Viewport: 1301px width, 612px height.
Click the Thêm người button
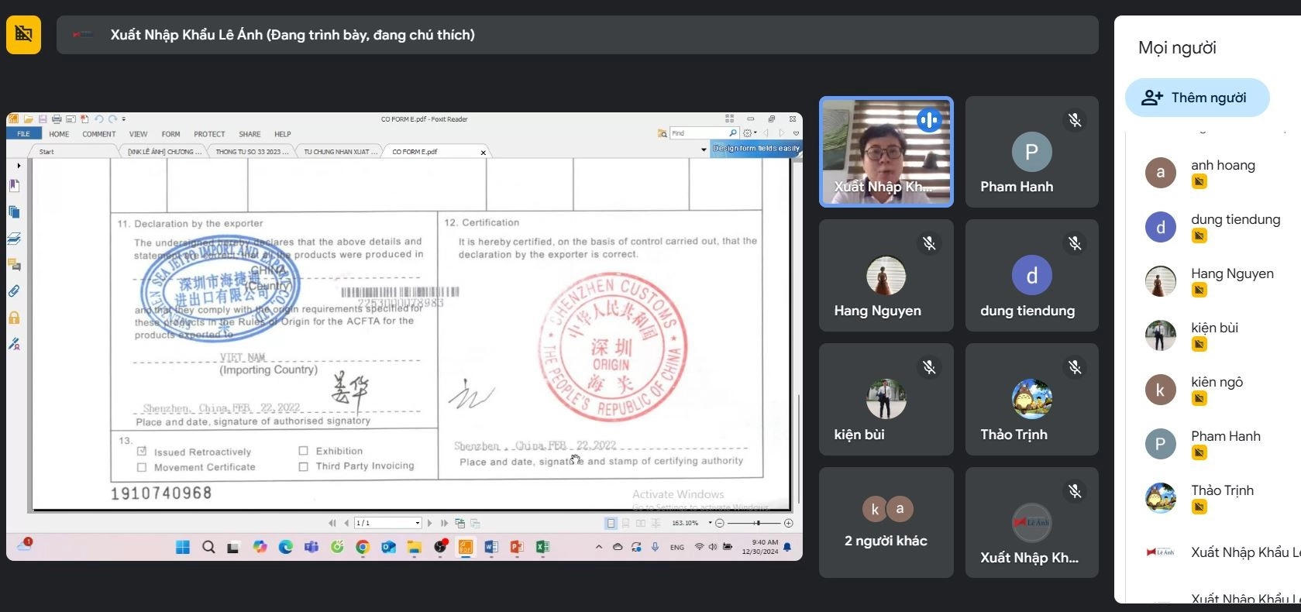[1196, 98]
